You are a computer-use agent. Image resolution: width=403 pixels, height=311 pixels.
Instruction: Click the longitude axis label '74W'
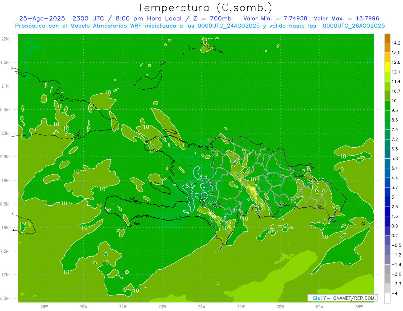tap(123, 307)
